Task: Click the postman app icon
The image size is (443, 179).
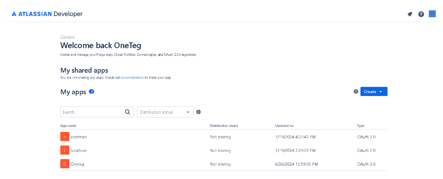Action: tap(65, 137)
